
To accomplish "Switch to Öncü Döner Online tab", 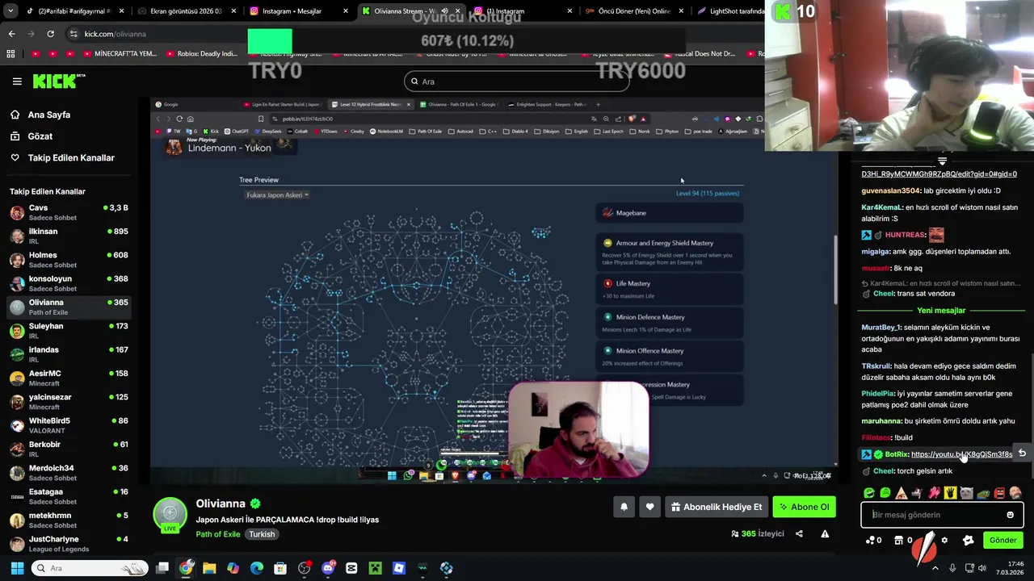I will (x=633, y=11).
